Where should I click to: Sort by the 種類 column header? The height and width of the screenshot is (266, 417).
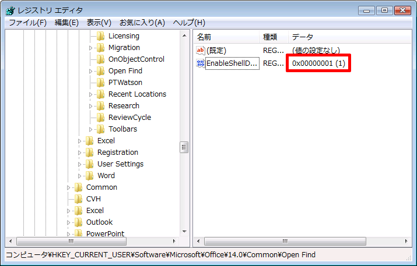point(274,37)
